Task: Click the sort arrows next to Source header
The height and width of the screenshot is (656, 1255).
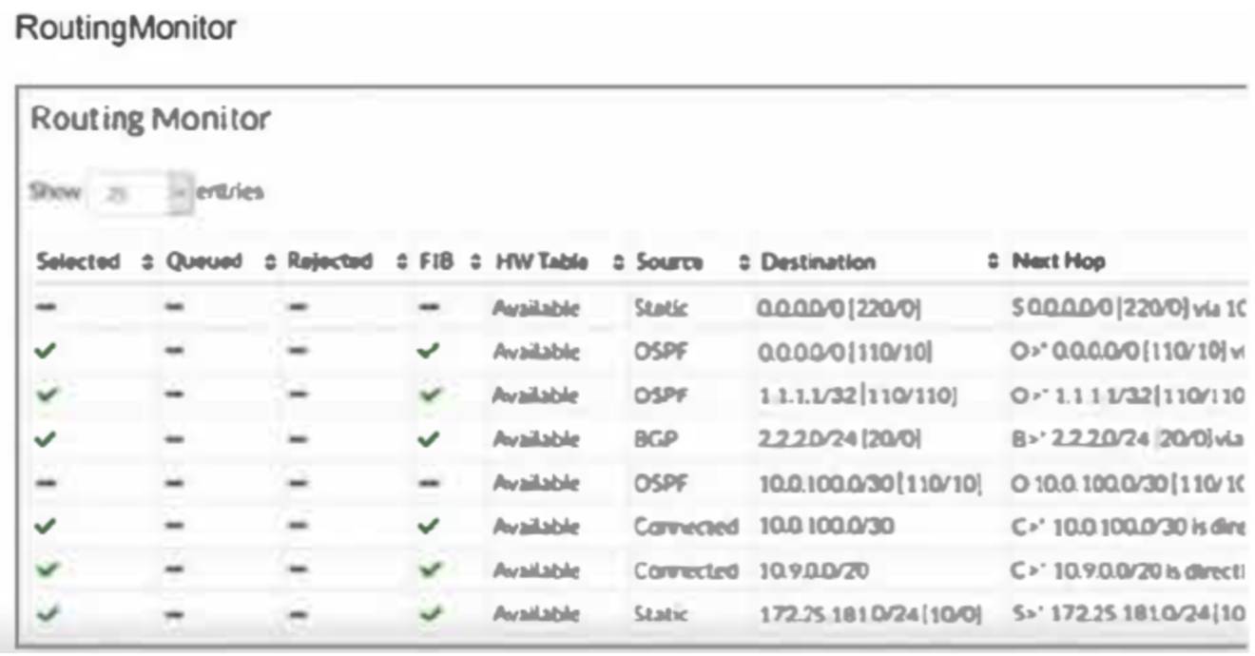Action: click(743, 259)
